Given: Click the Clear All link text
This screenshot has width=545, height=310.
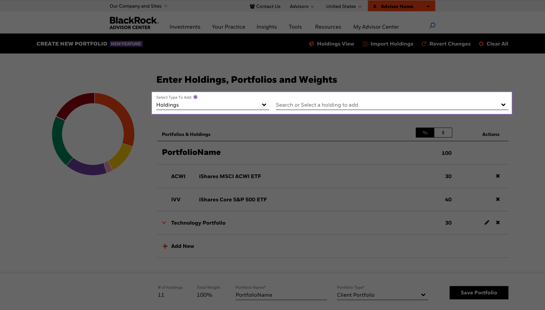Looking at the screenshot, I should [x=497, y=44].
